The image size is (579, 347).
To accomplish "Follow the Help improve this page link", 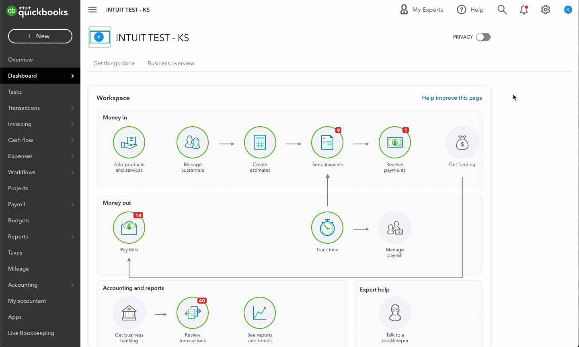I will 452,98.
